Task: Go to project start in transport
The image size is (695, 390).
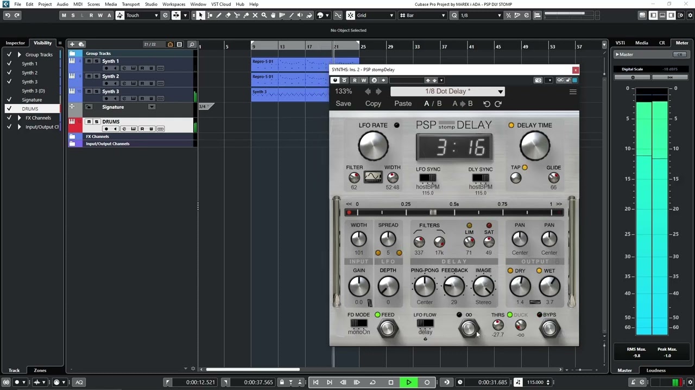Action: 315,382
